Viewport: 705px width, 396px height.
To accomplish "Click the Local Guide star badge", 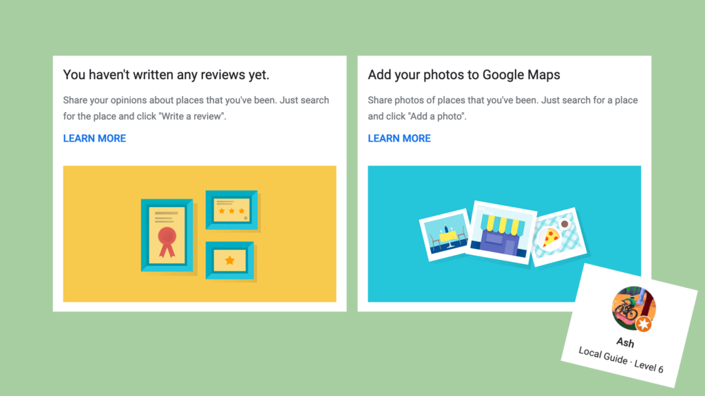I will [644, 324].
